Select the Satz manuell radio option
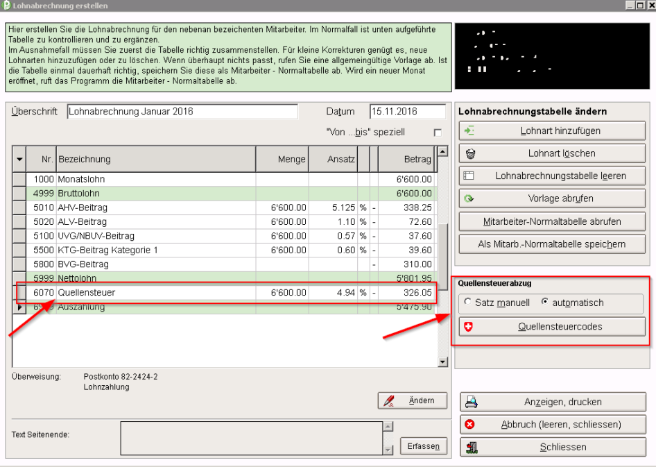 [x=467, y=303]
